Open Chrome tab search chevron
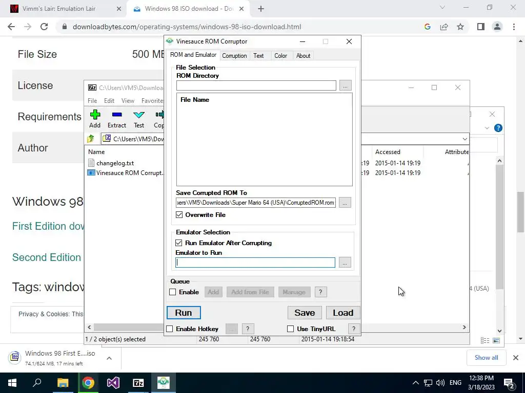The height and width of the screenshot is (393, 525). [x=442, y=7]
